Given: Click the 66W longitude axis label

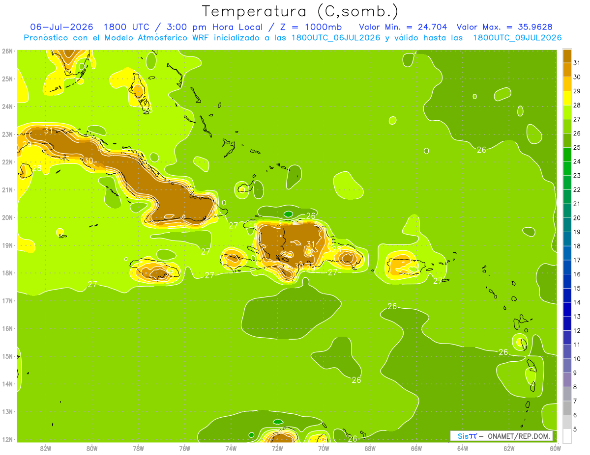Looking at the screenshot, I should click(416, 448).
